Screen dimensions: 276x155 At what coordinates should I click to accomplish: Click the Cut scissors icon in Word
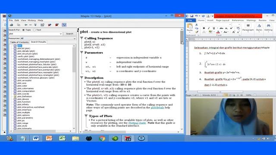pyautogui.click(x=197, y=25)
